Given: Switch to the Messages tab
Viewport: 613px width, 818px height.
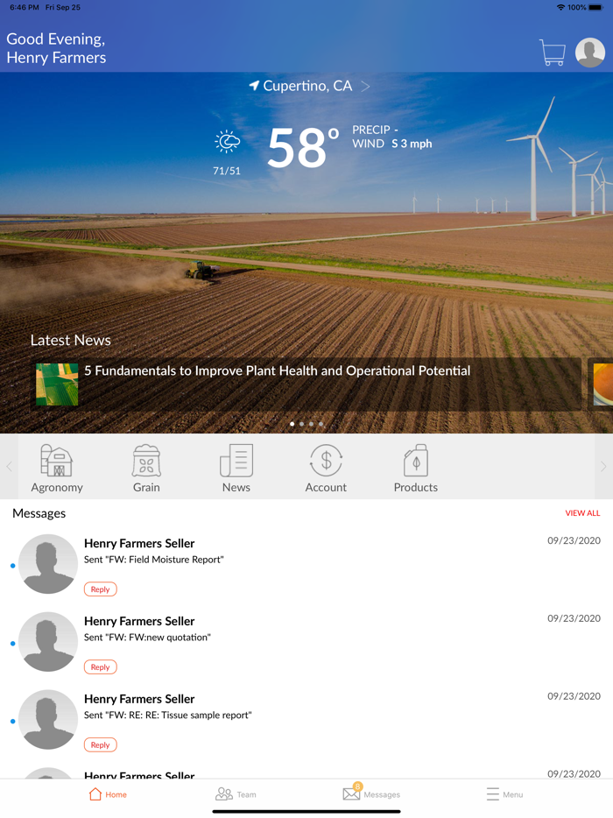Looking at the screenshot, I should tap(371, 793).
